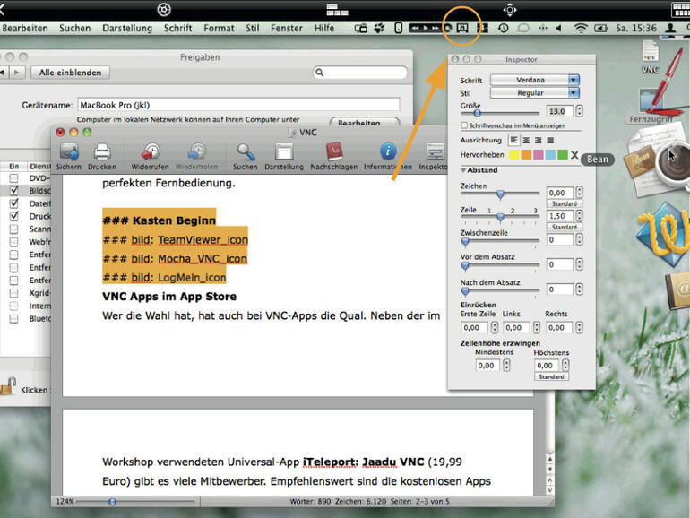Collapse the Abstand section disclosure triangle
The width and height of the screenshot is (690, 518).
463,169
